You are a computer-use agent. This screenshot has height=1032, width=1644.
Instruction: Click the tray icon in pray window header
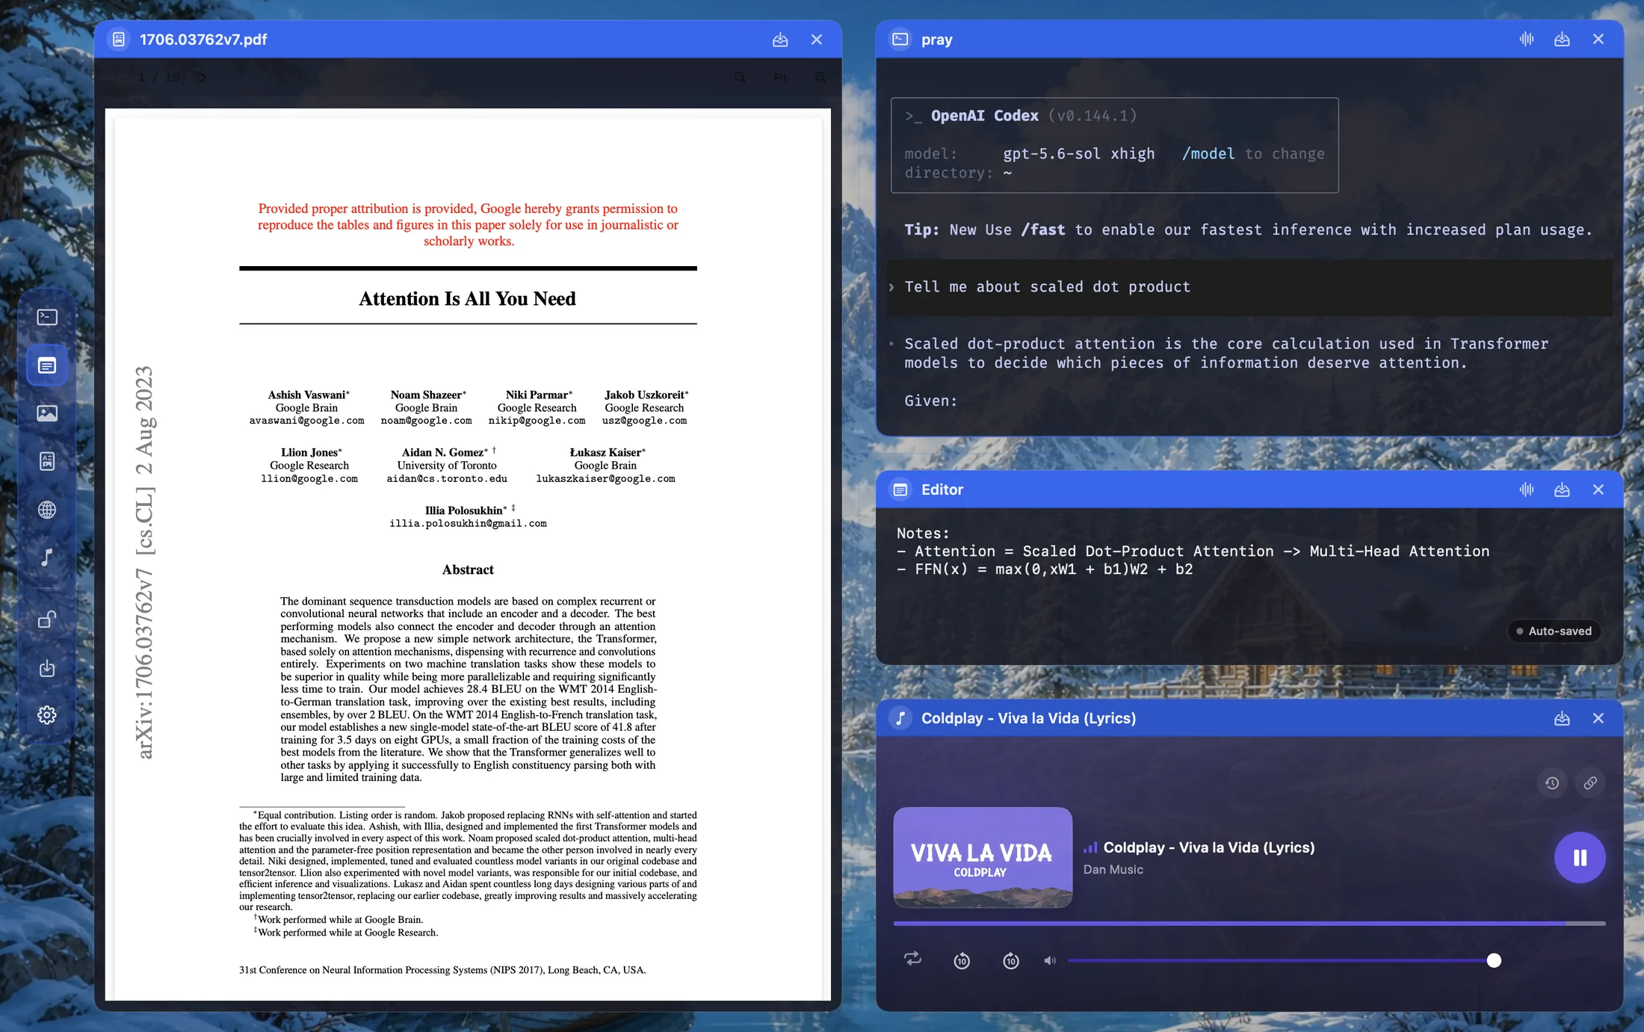coord(1562,39)
